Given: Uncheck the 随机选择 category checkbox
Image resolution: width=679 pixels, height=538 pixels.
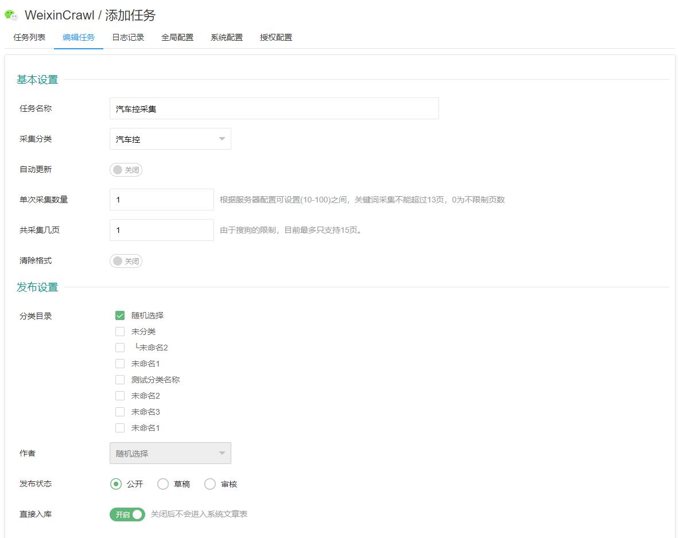Looking at the screenshot, I should point(120,315).
